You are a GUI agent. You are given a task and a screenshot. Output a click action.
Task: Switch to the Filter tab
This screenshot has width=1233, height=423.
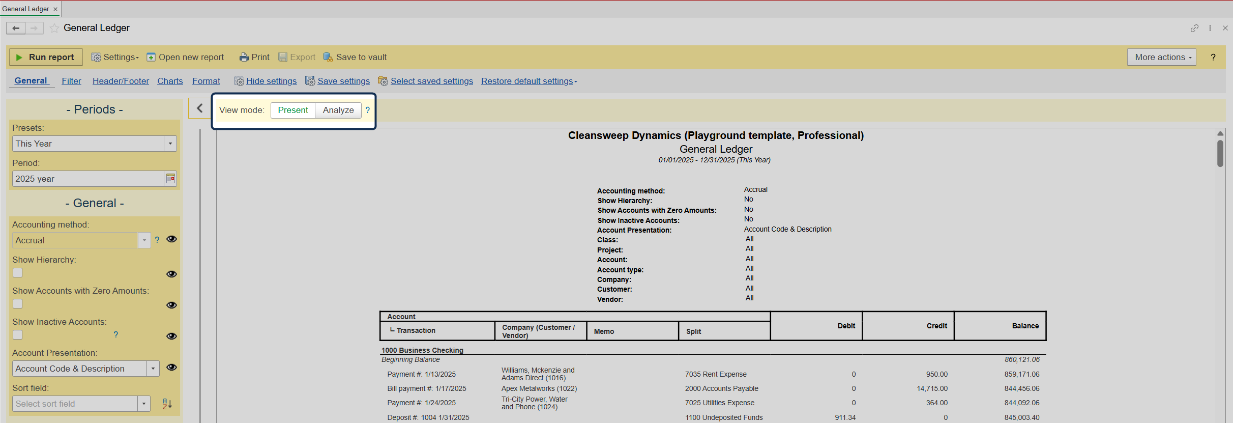(x=71, y=81)
